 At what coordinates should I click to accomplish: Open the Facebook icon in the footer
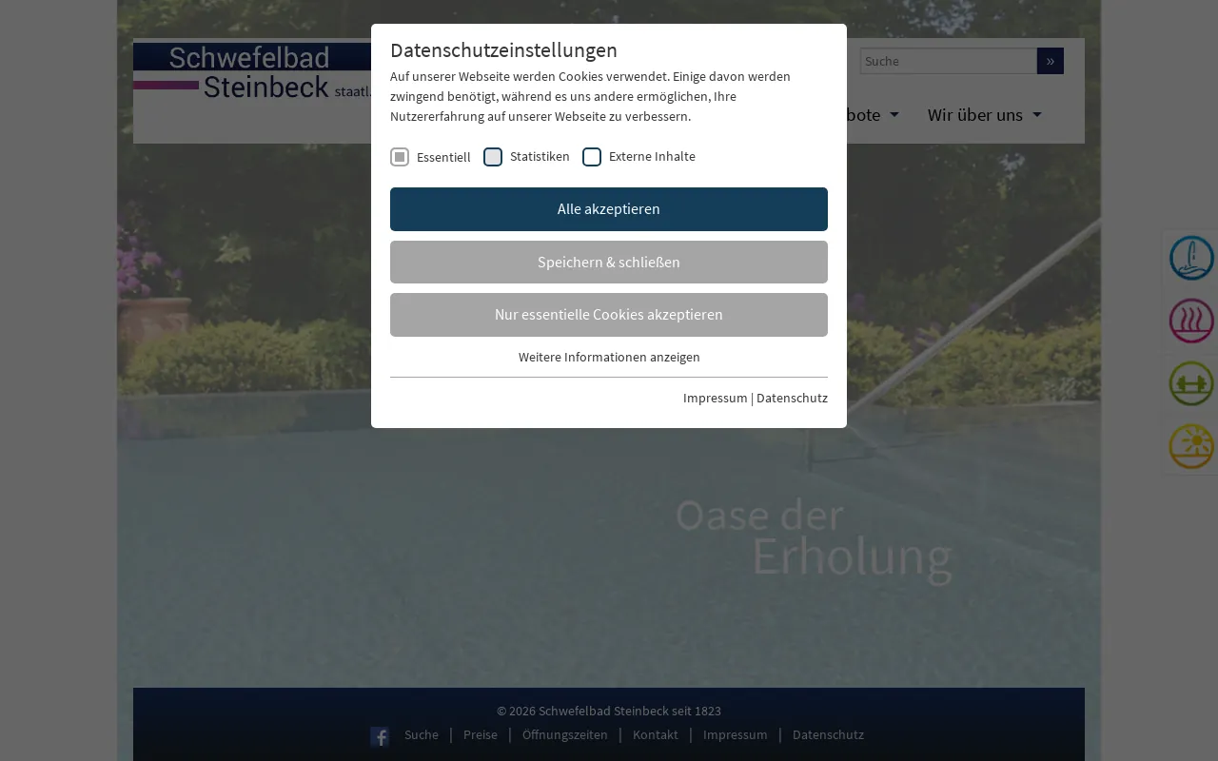click(380, 736)
